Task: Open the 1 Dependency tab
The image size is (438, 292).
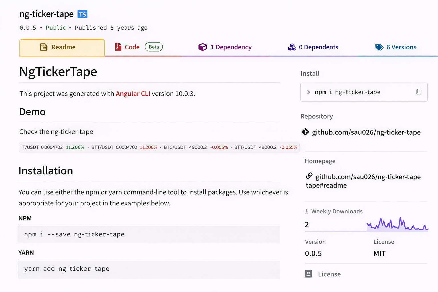Action: point(231,47)
